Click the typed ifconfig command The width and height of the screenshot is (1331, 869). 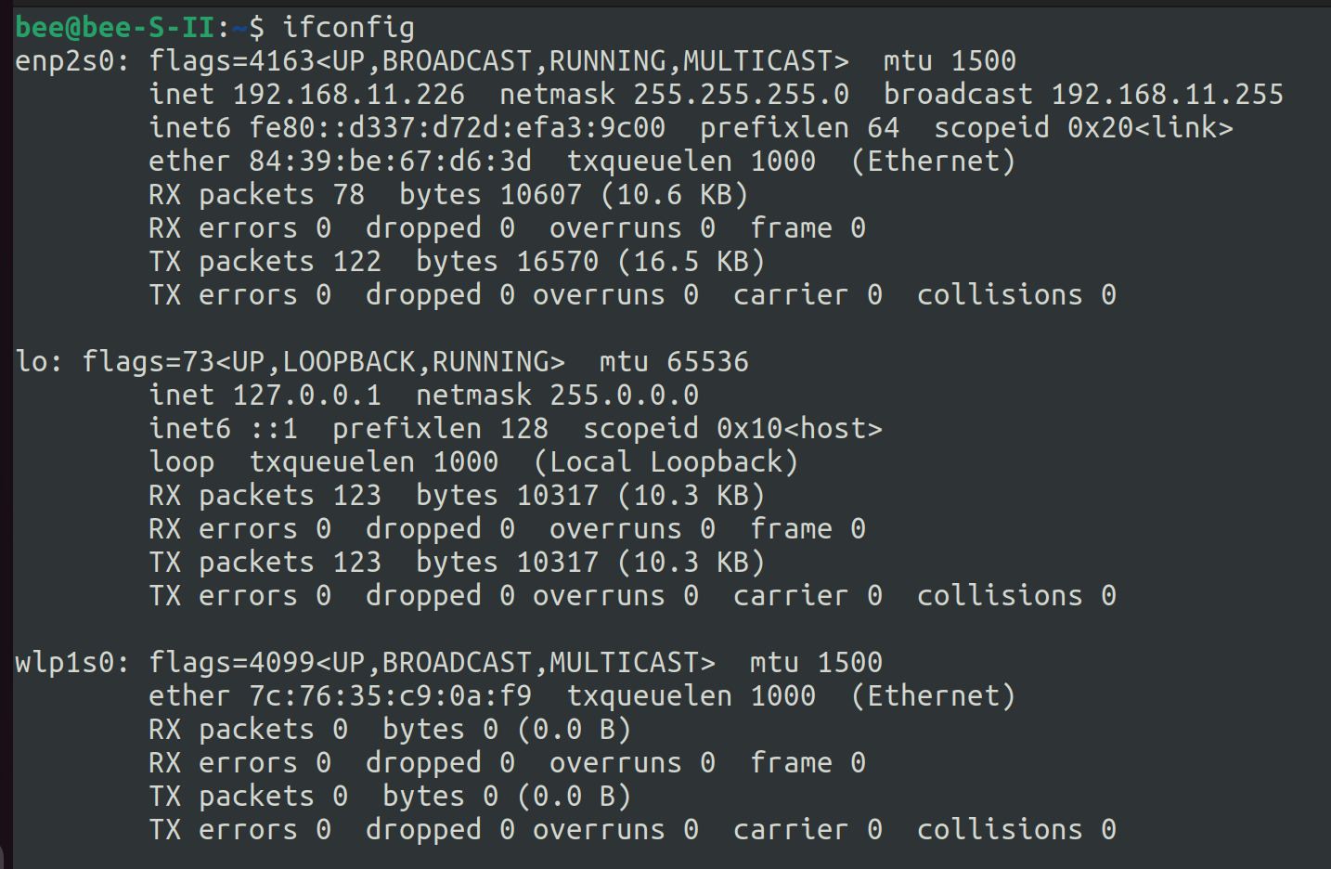[x=348, y=28]
